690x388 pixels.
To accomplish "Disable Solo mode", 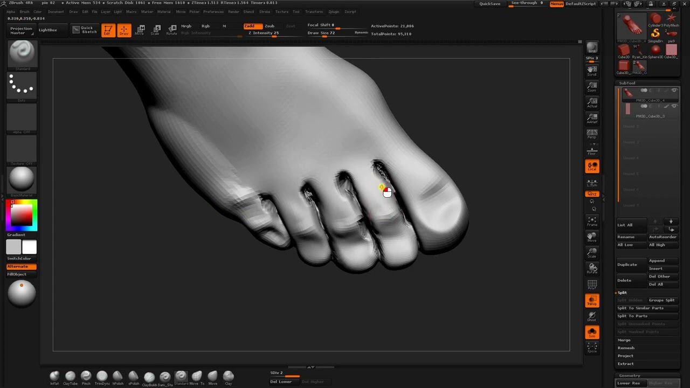I will [x=592, y=332].
